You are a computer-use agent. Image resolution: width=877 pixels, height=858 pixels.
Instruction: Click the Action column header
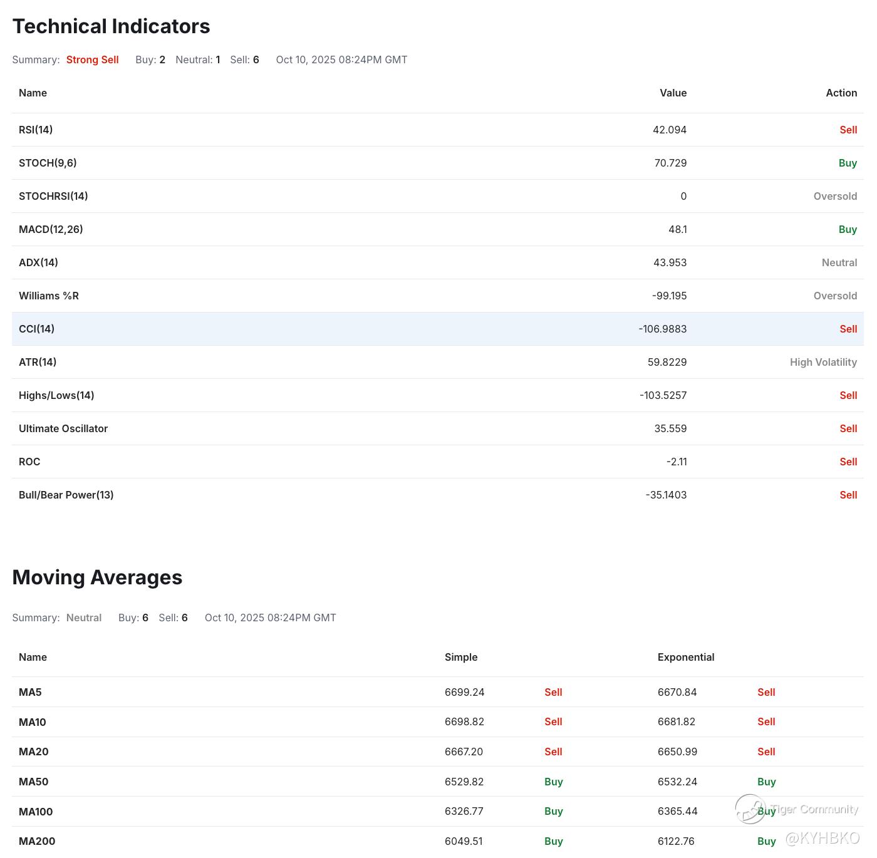point(841,93)
